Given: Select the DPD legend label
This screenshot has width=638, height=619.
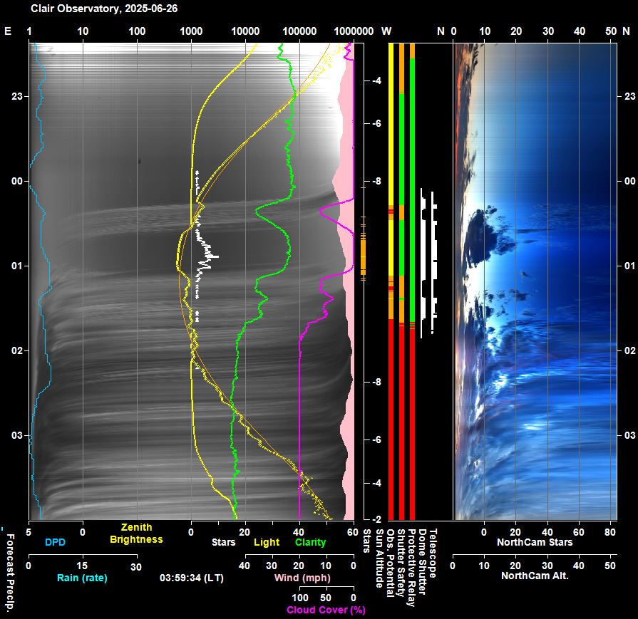Looking at the screenshot, I should point(56,543).
